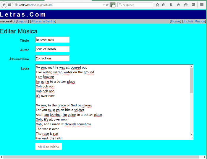
Task: Click the horizontal scrollbar right arrow
Action: [x=204, y=157]
